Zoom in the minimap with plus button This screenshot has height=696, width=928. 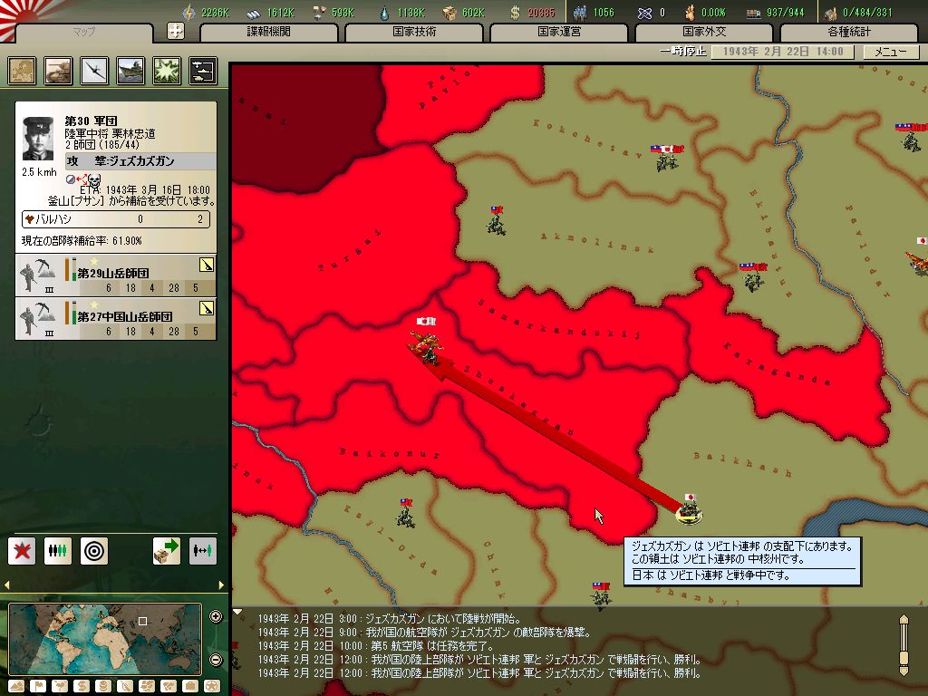(x=216, y=616)
